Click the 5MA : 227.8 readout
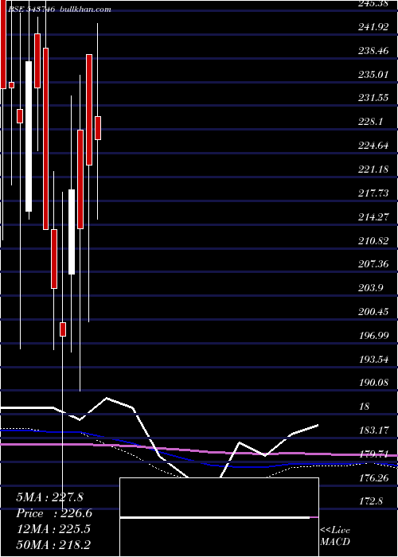The height and width of the screenshot is (557, 398). [x=49, y=497]
